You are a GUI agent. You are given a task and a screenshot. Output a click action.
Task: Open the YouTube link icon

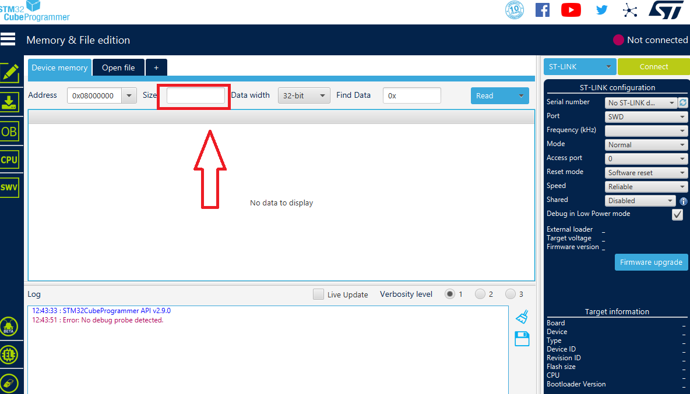[x=571, y=10]
